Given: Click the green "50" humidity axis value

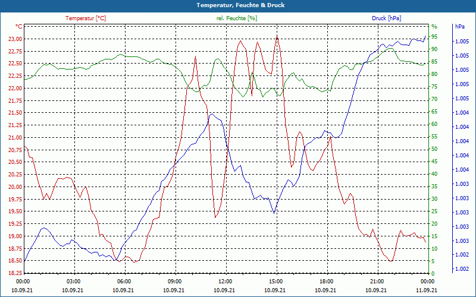Looking at the screenshot, I should coord(434,149).
